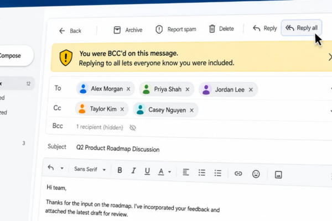Open the text color dropdown arrow
The width and height of the screenshot is (332, 221).
point(170,172)
